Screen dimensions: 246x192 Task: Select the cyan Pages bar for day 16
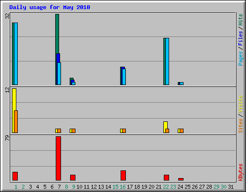pyautogui.click(x=124, y=77)
